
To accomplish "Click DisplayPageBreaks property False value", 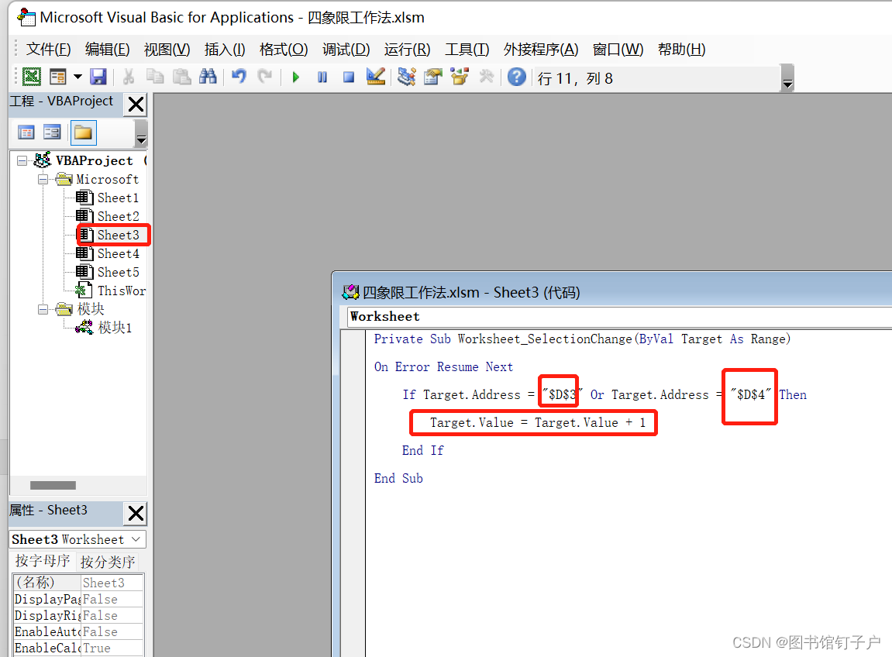I will [x=112, y=600].
